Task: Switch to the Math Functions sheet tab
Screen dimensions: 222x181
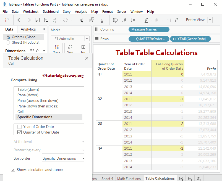Action: [129, 179]
